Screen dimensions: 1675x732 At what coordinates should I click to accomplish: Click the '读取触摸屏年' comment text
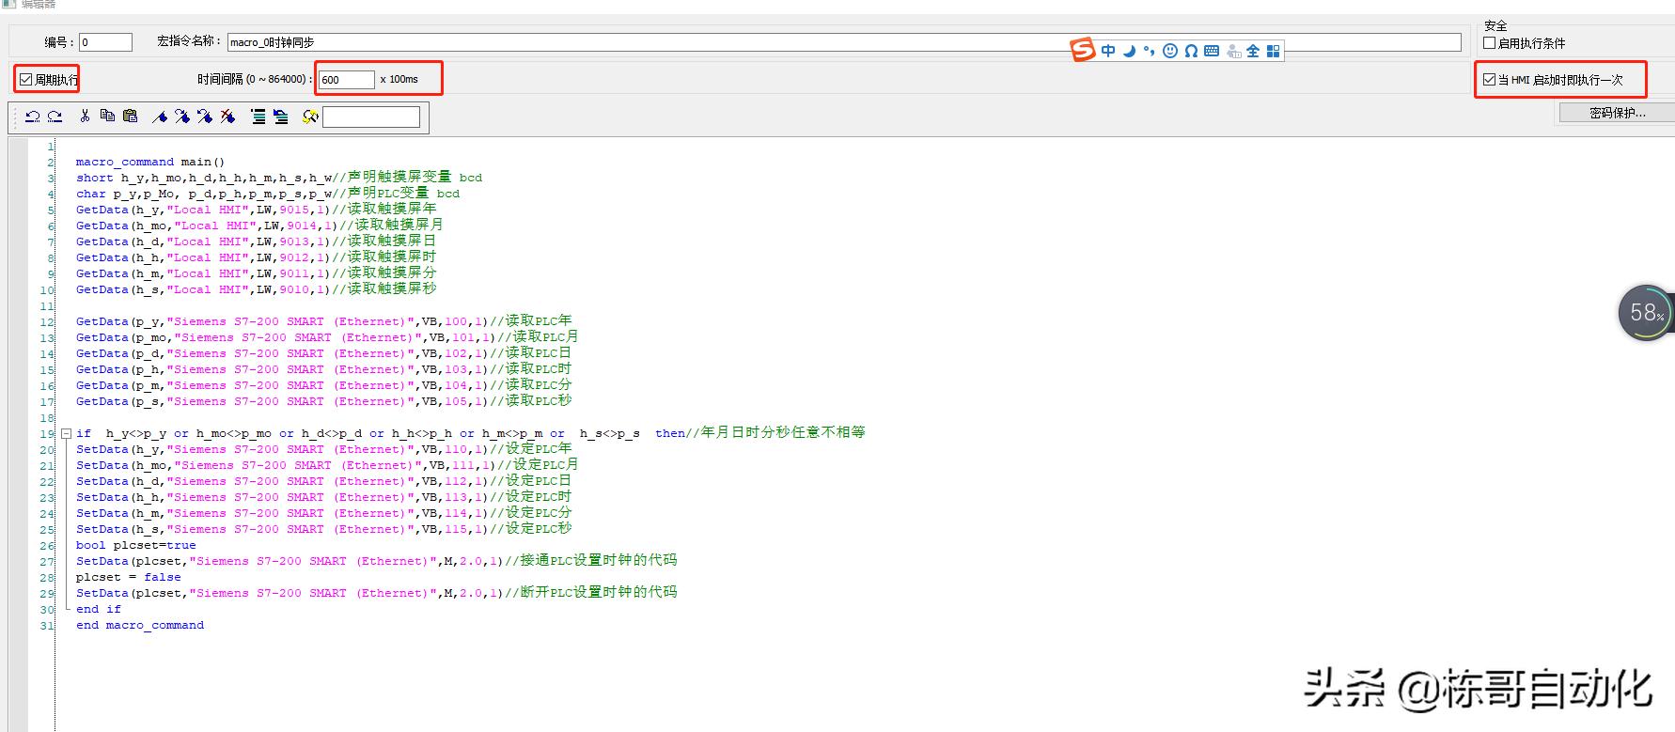pyautogui.click(x=392, y=209)
